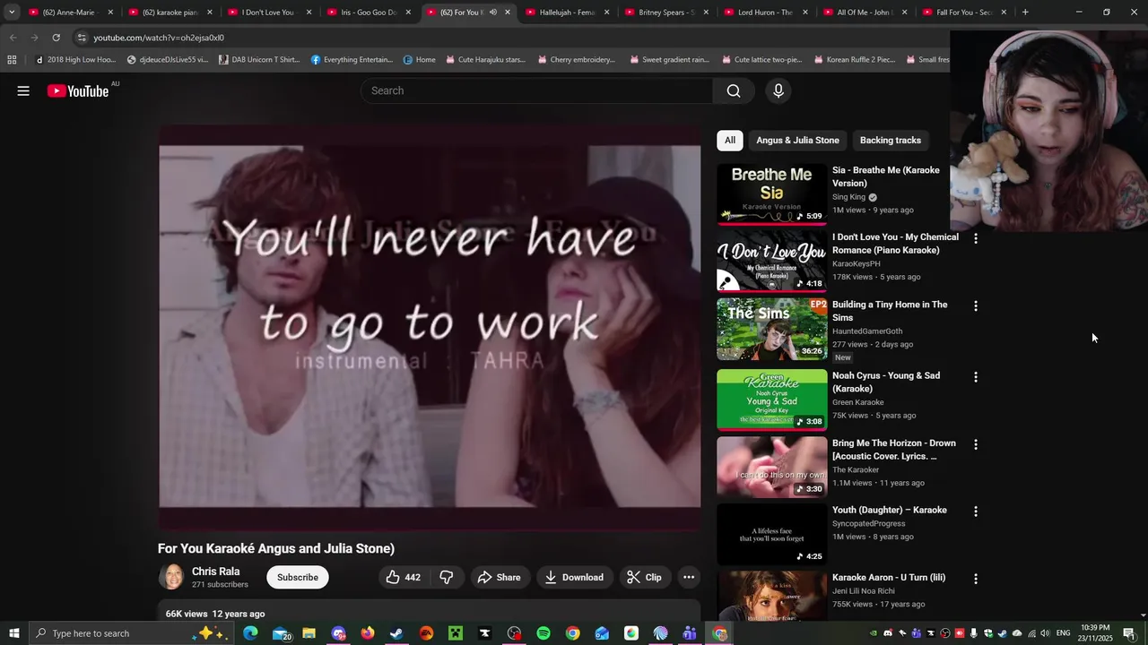Viewport: 1148px width, 645px height.
Task: Click the browser address bar URL
Action: click(x=159, y=38)
